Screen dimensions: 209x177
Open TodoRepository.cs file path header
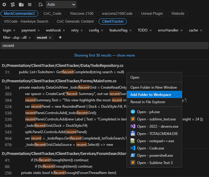tap(62, 66)
